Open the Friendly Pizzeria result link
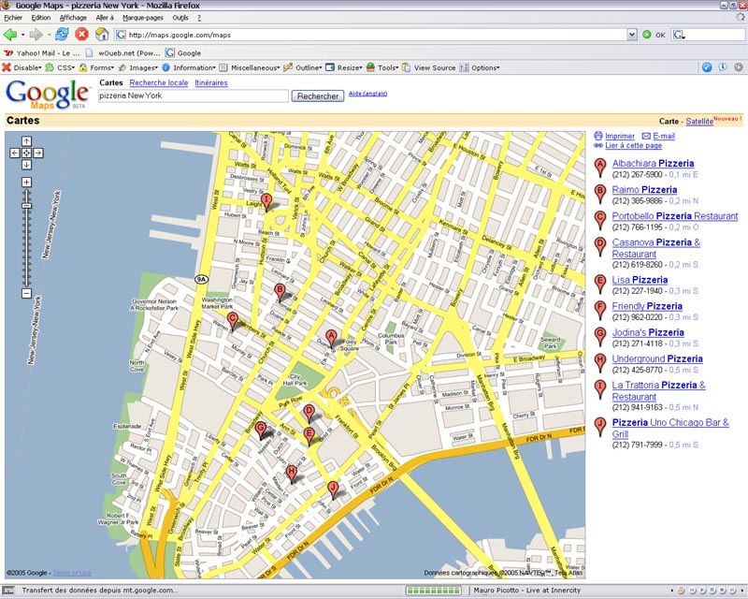The image size is (748, 599). [x=647, y=306]
